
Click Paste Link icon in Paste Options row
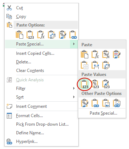73,35
